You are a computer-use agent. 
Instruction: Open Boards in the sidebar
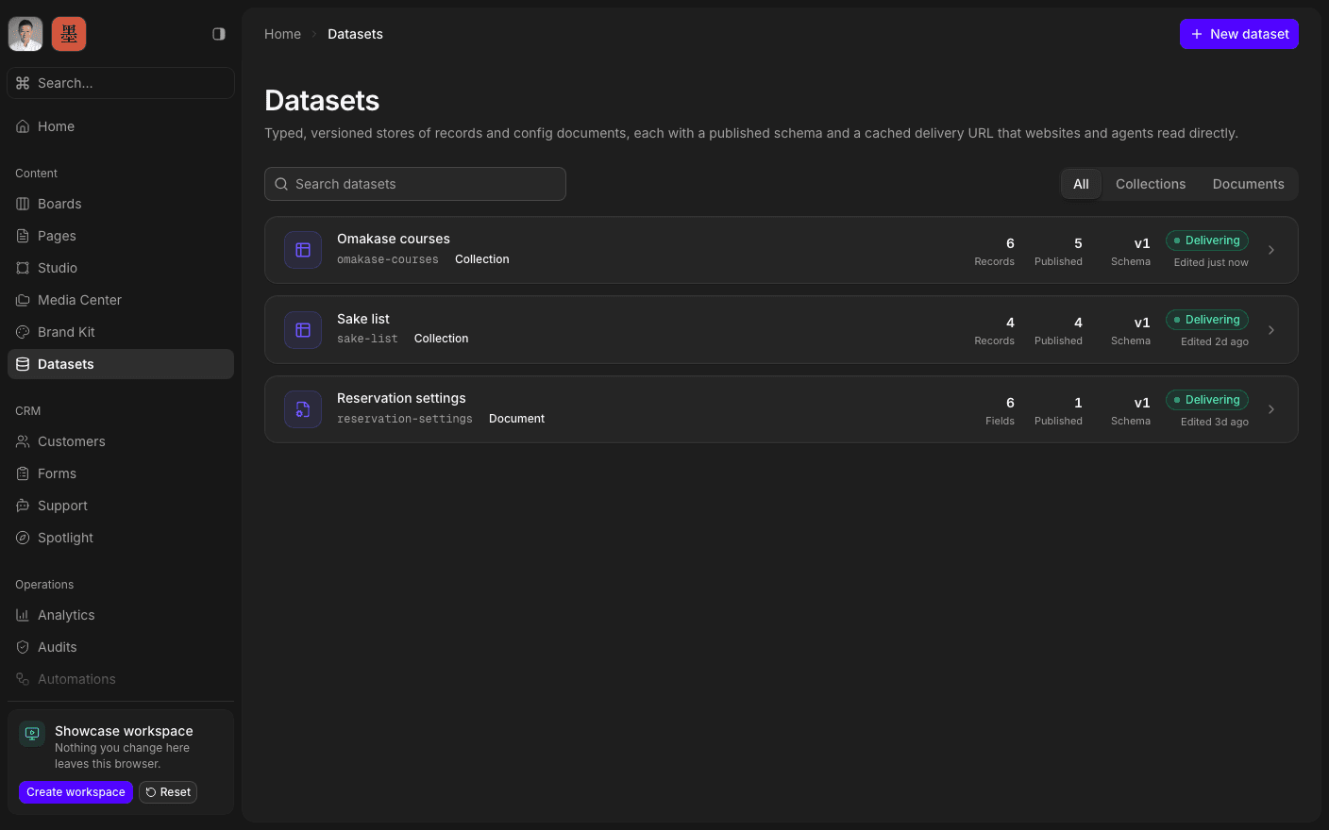pos(121,204)
